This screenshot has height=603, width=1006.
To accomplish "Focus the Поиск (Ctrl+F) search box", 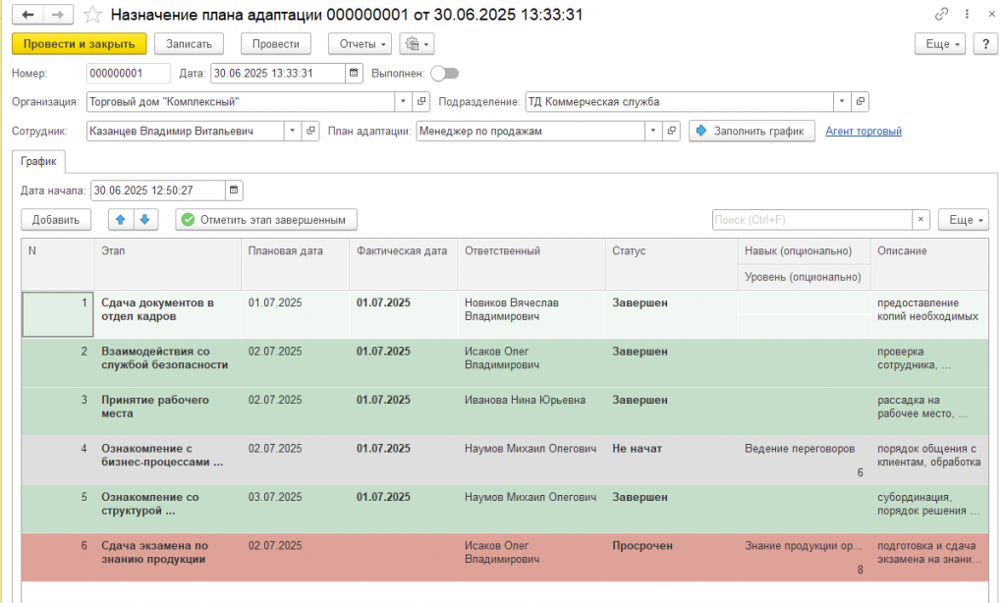I will coord(812,220).
